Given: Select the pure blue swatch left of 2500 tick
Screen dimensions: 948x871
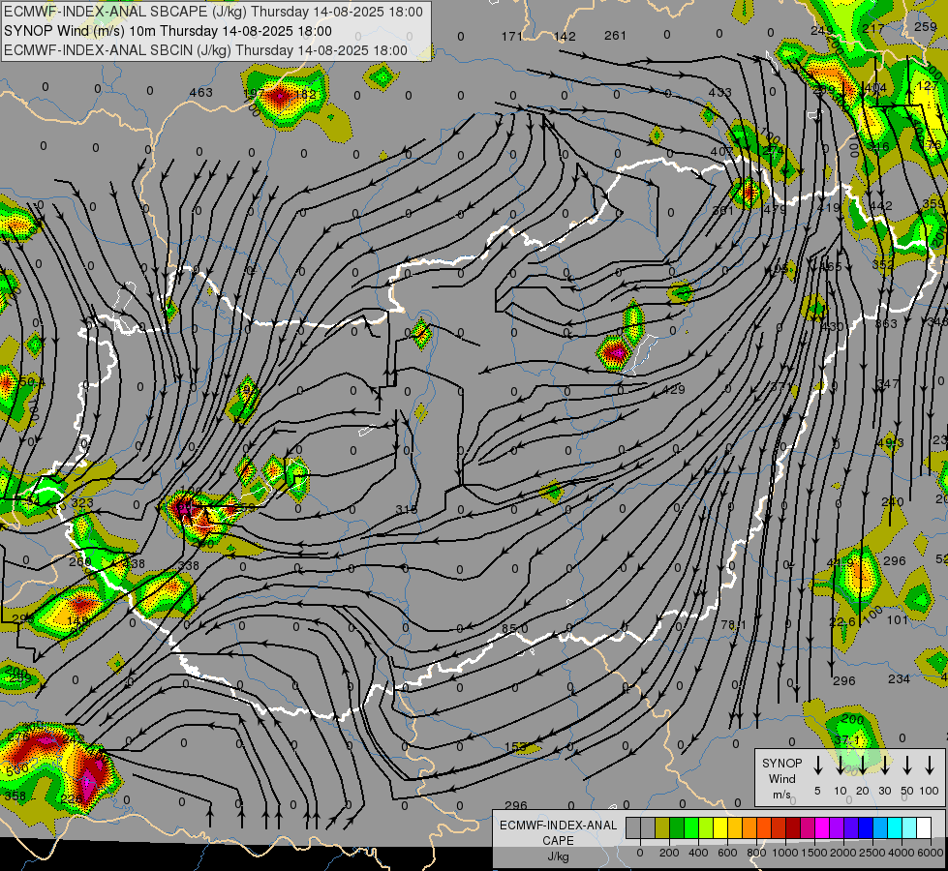Looking at the screenshot, I should [x=865, y=827].
